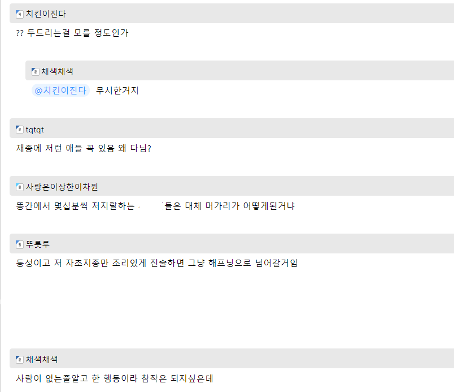Open the @치킨이진다 mention link
The image size is (454, 392).
point(61,91)
